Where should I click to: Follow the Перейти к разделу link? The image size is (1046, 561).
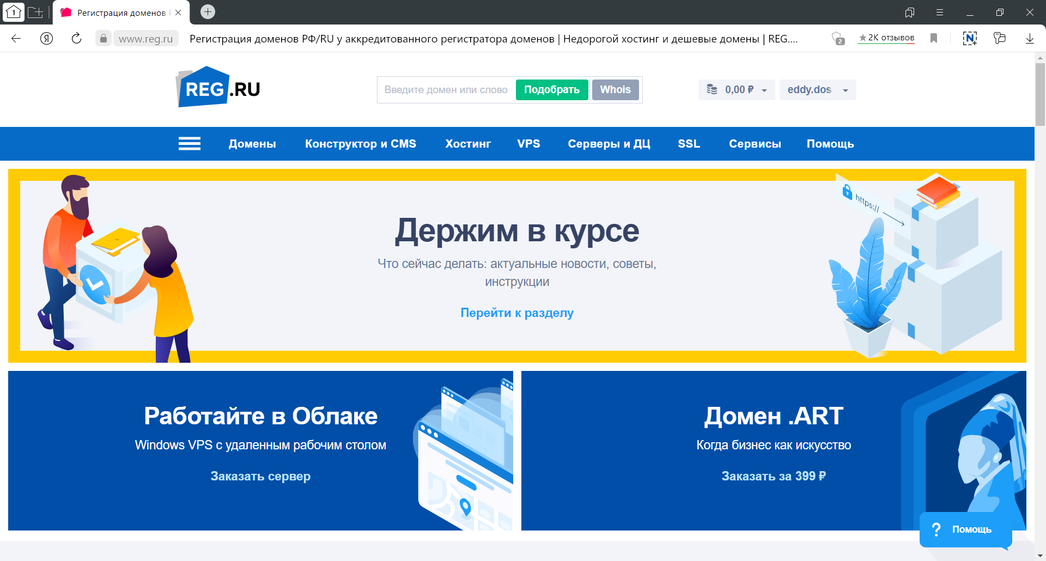coord(517,313)
